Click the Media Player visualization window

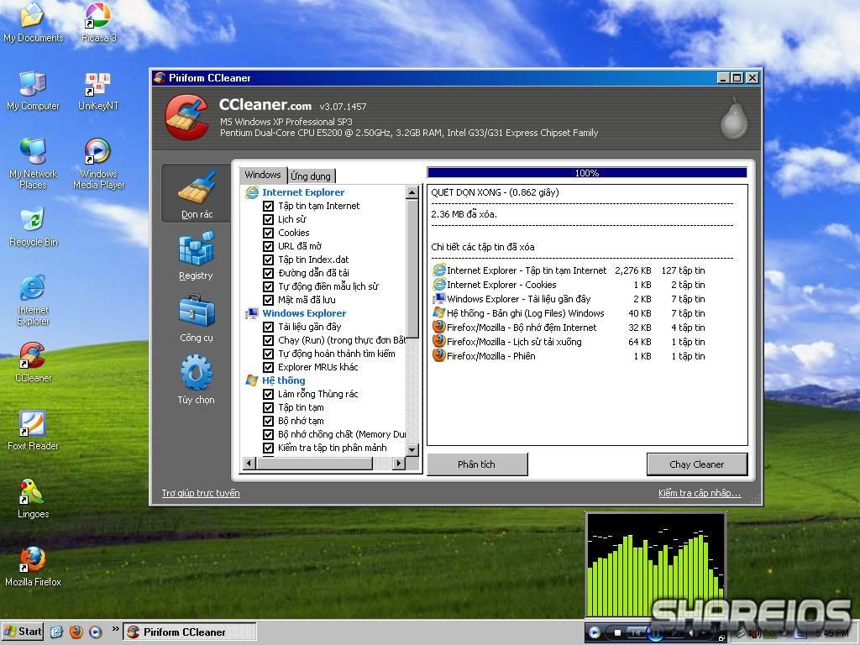656,565
